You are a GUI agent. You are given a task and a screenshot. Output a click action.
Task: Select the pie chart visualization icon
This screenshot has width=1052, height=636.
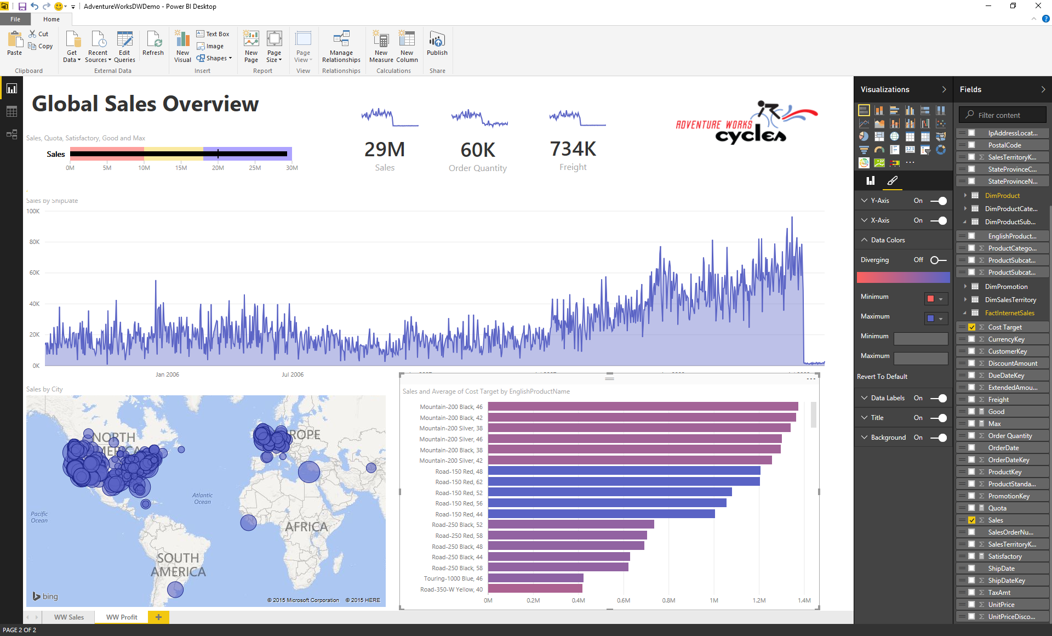pyautogui.click(x=864, y=137)
